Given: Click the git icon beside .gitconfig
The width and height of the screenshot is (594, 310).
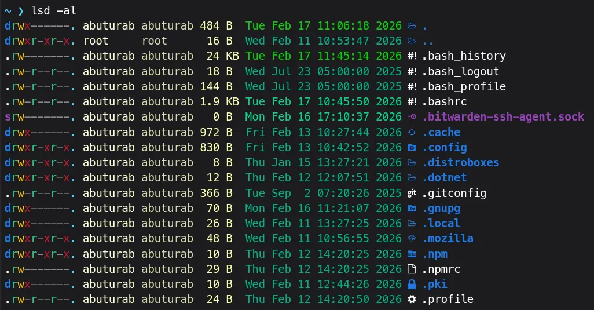Looking at the screenshot, I should 412,193.
